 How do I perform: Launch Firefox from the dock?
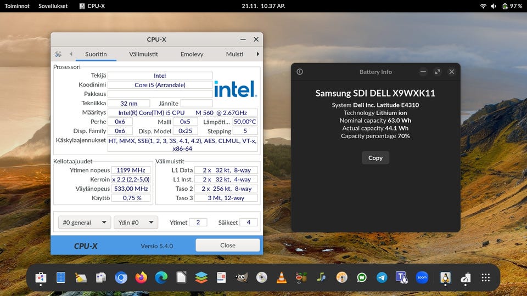pos(141,278)
